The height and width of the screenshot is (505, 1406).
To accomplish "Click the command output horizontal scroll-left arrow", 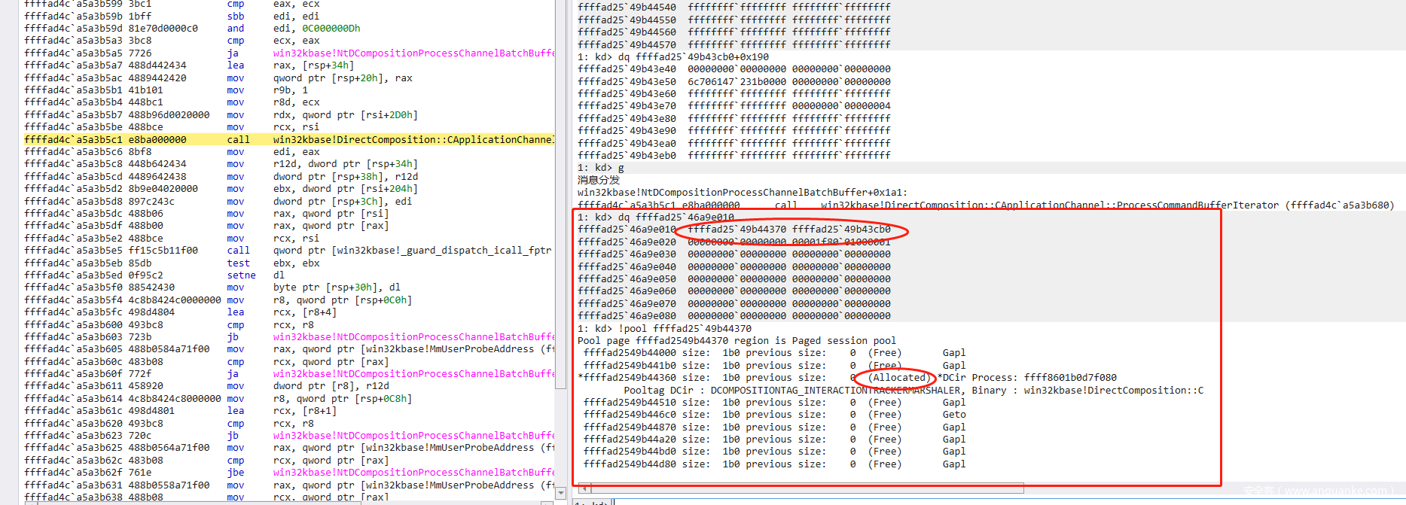I will tap(584, 488).
